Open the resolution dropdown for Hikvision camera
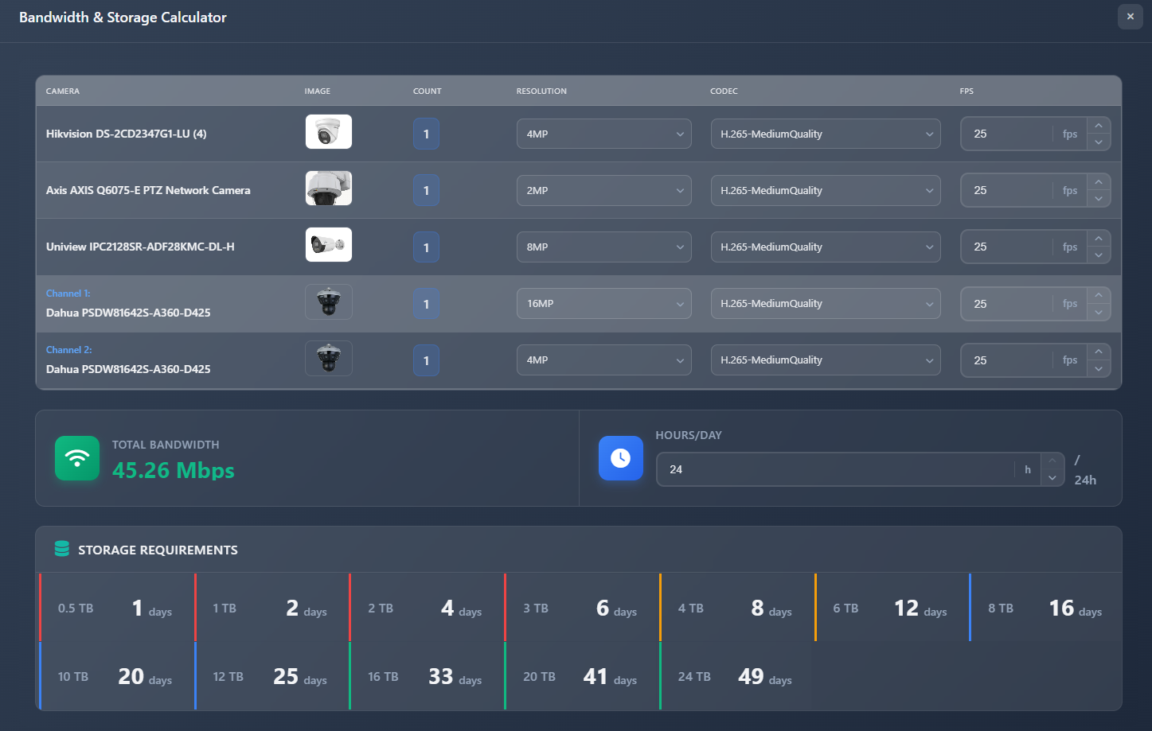 click(x=603, y=134)
